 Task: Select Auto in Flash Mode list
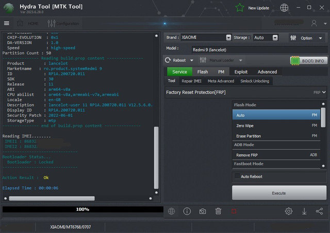pos(276,115)
